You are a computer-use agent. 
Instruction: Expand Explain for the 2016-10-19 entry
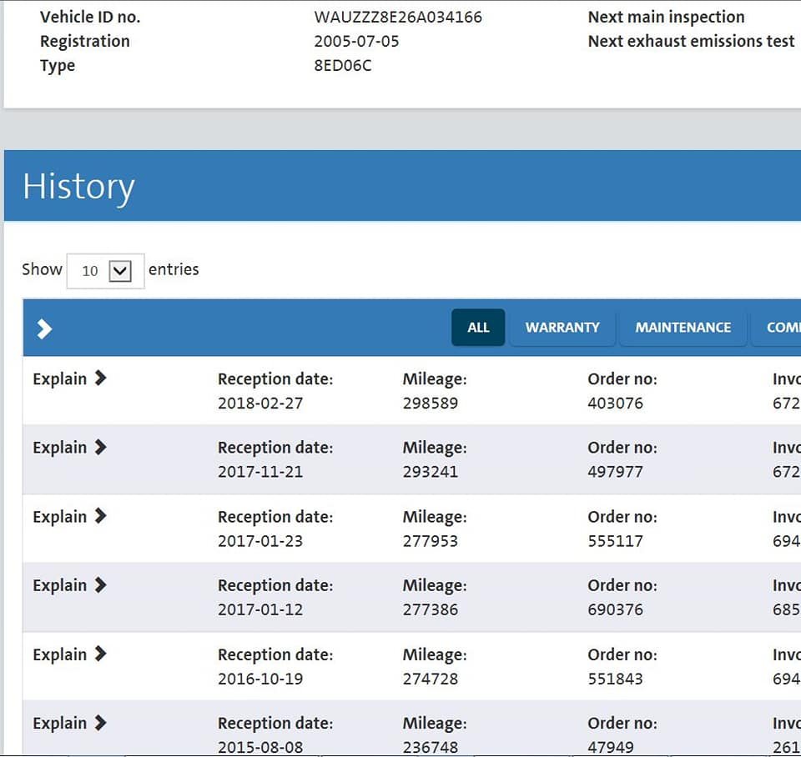pos(69,654)
